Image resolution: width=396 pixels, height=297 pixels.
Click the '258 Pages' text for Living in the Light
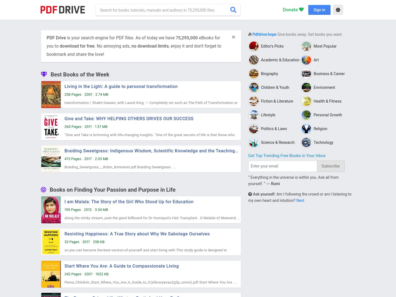coord(73,94)
